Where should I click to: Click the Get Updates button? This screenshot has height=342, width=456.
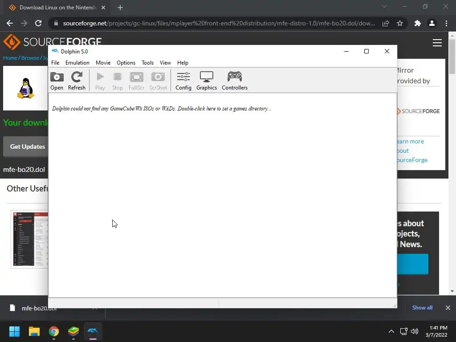(26, 147)
